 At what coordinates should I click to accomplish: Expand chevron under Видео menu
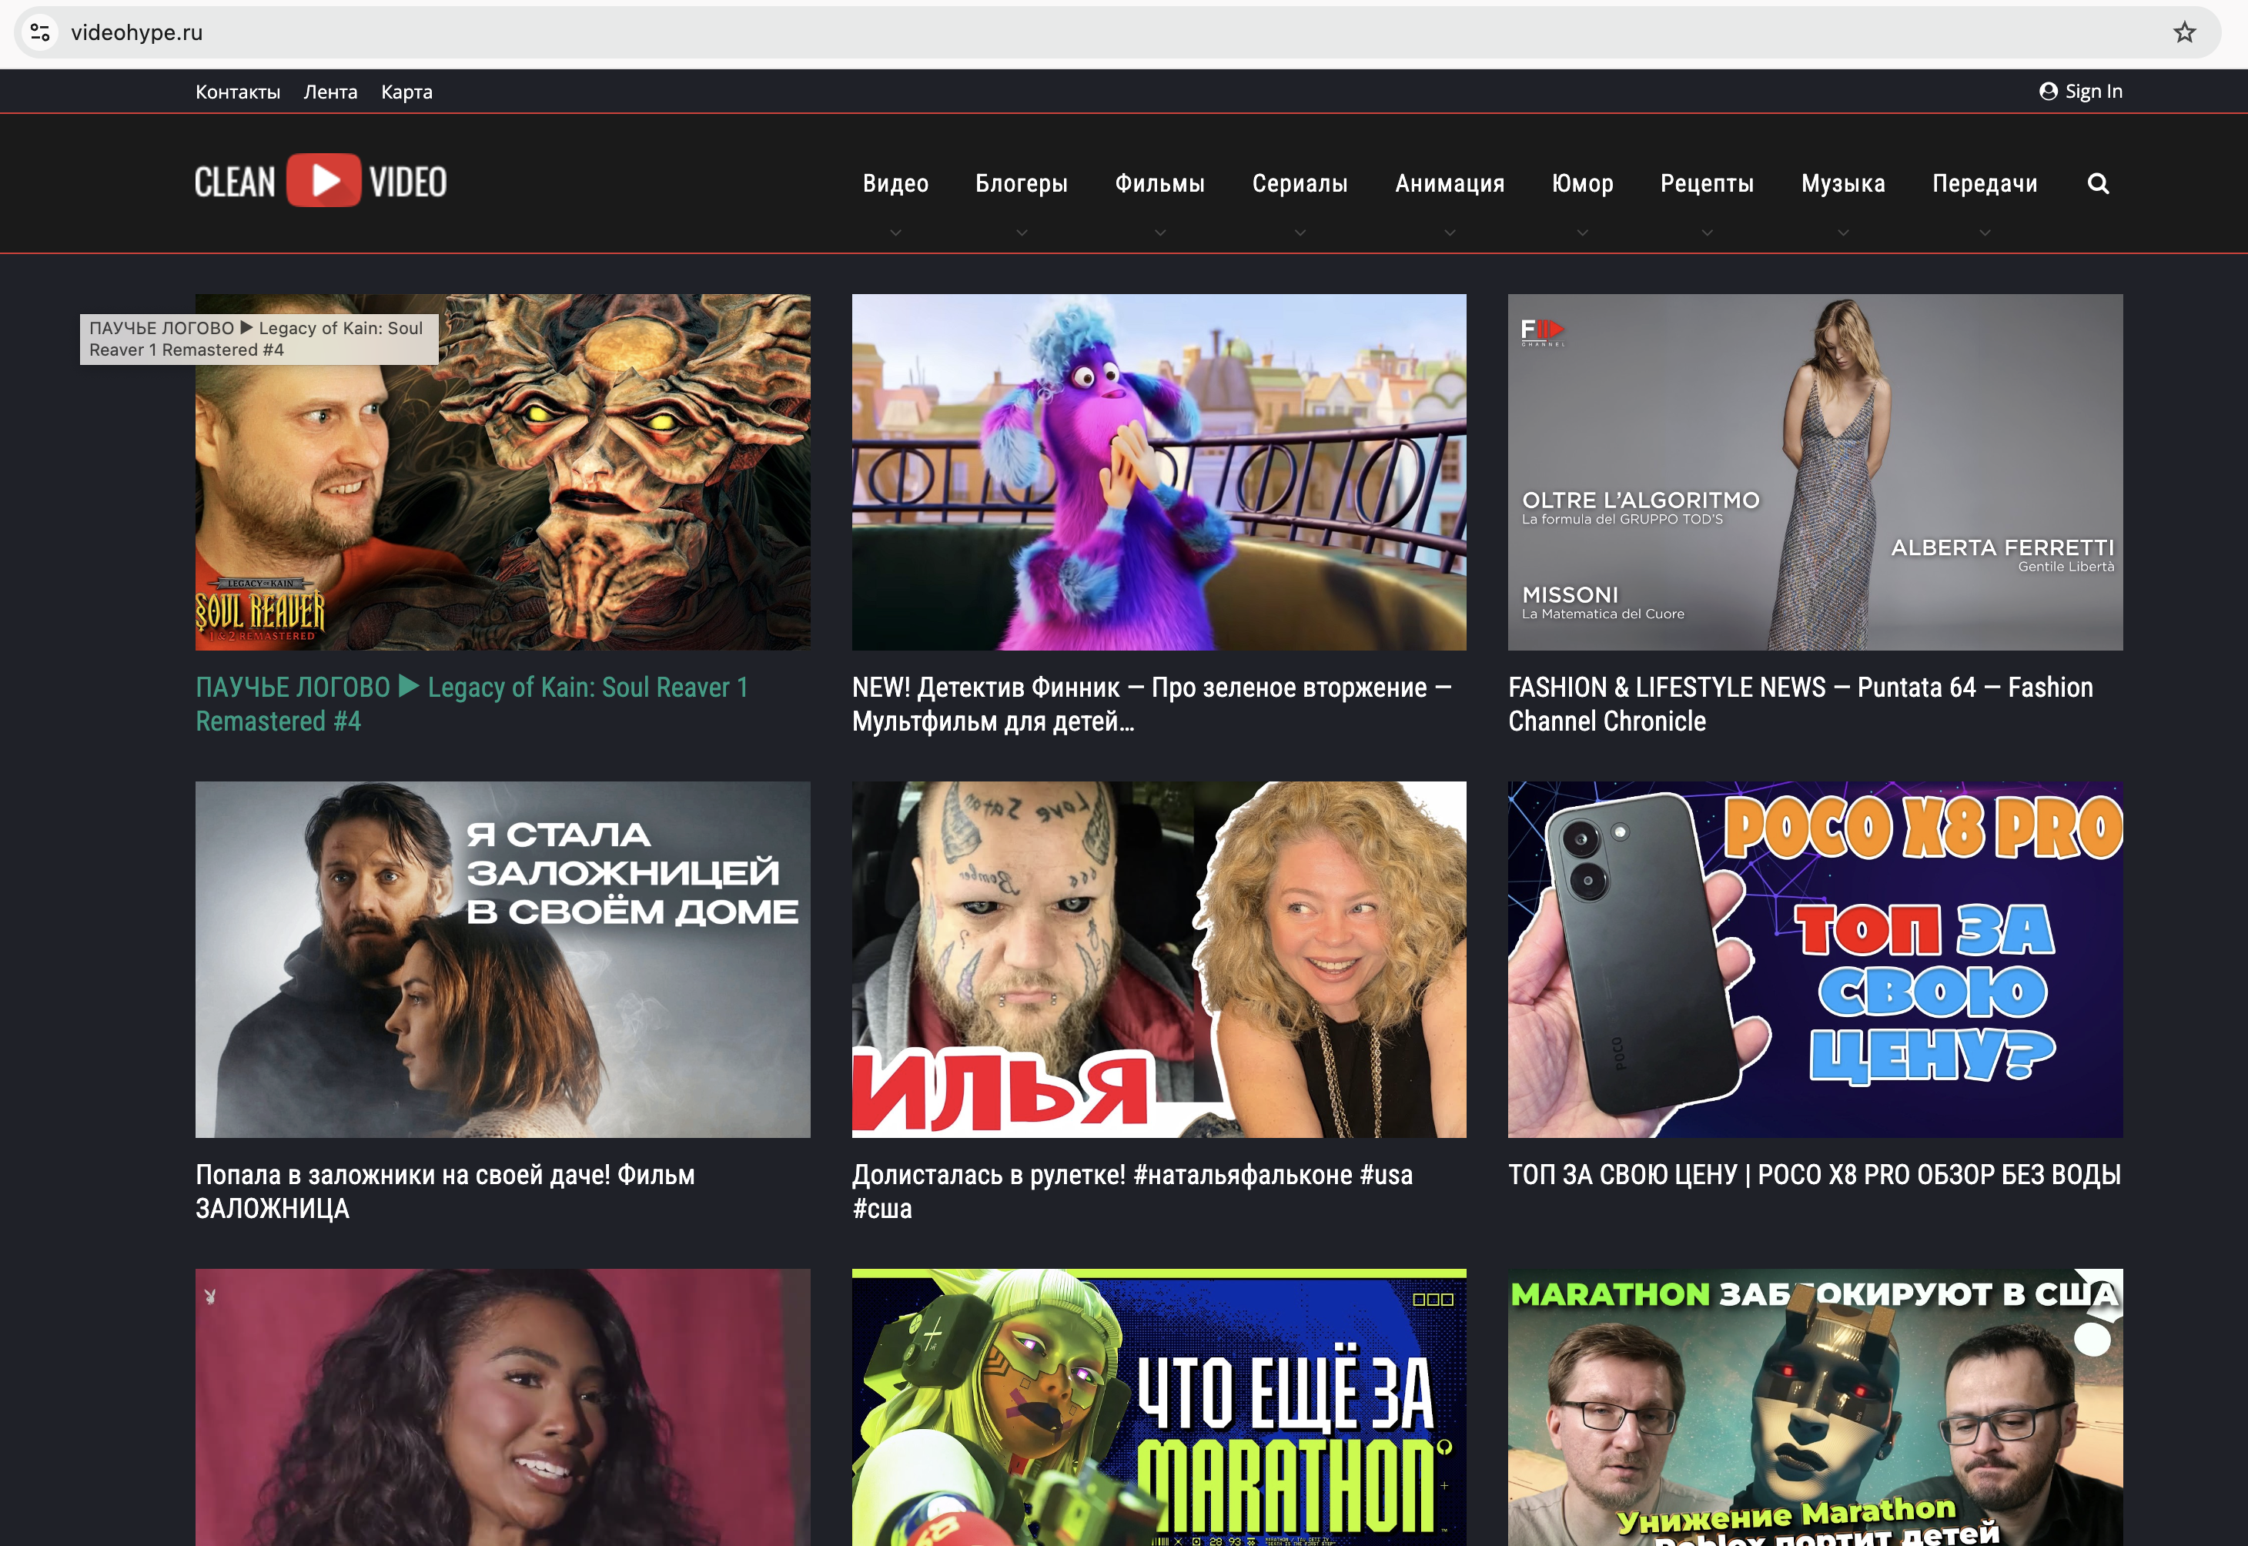click(x=895, y=233)
